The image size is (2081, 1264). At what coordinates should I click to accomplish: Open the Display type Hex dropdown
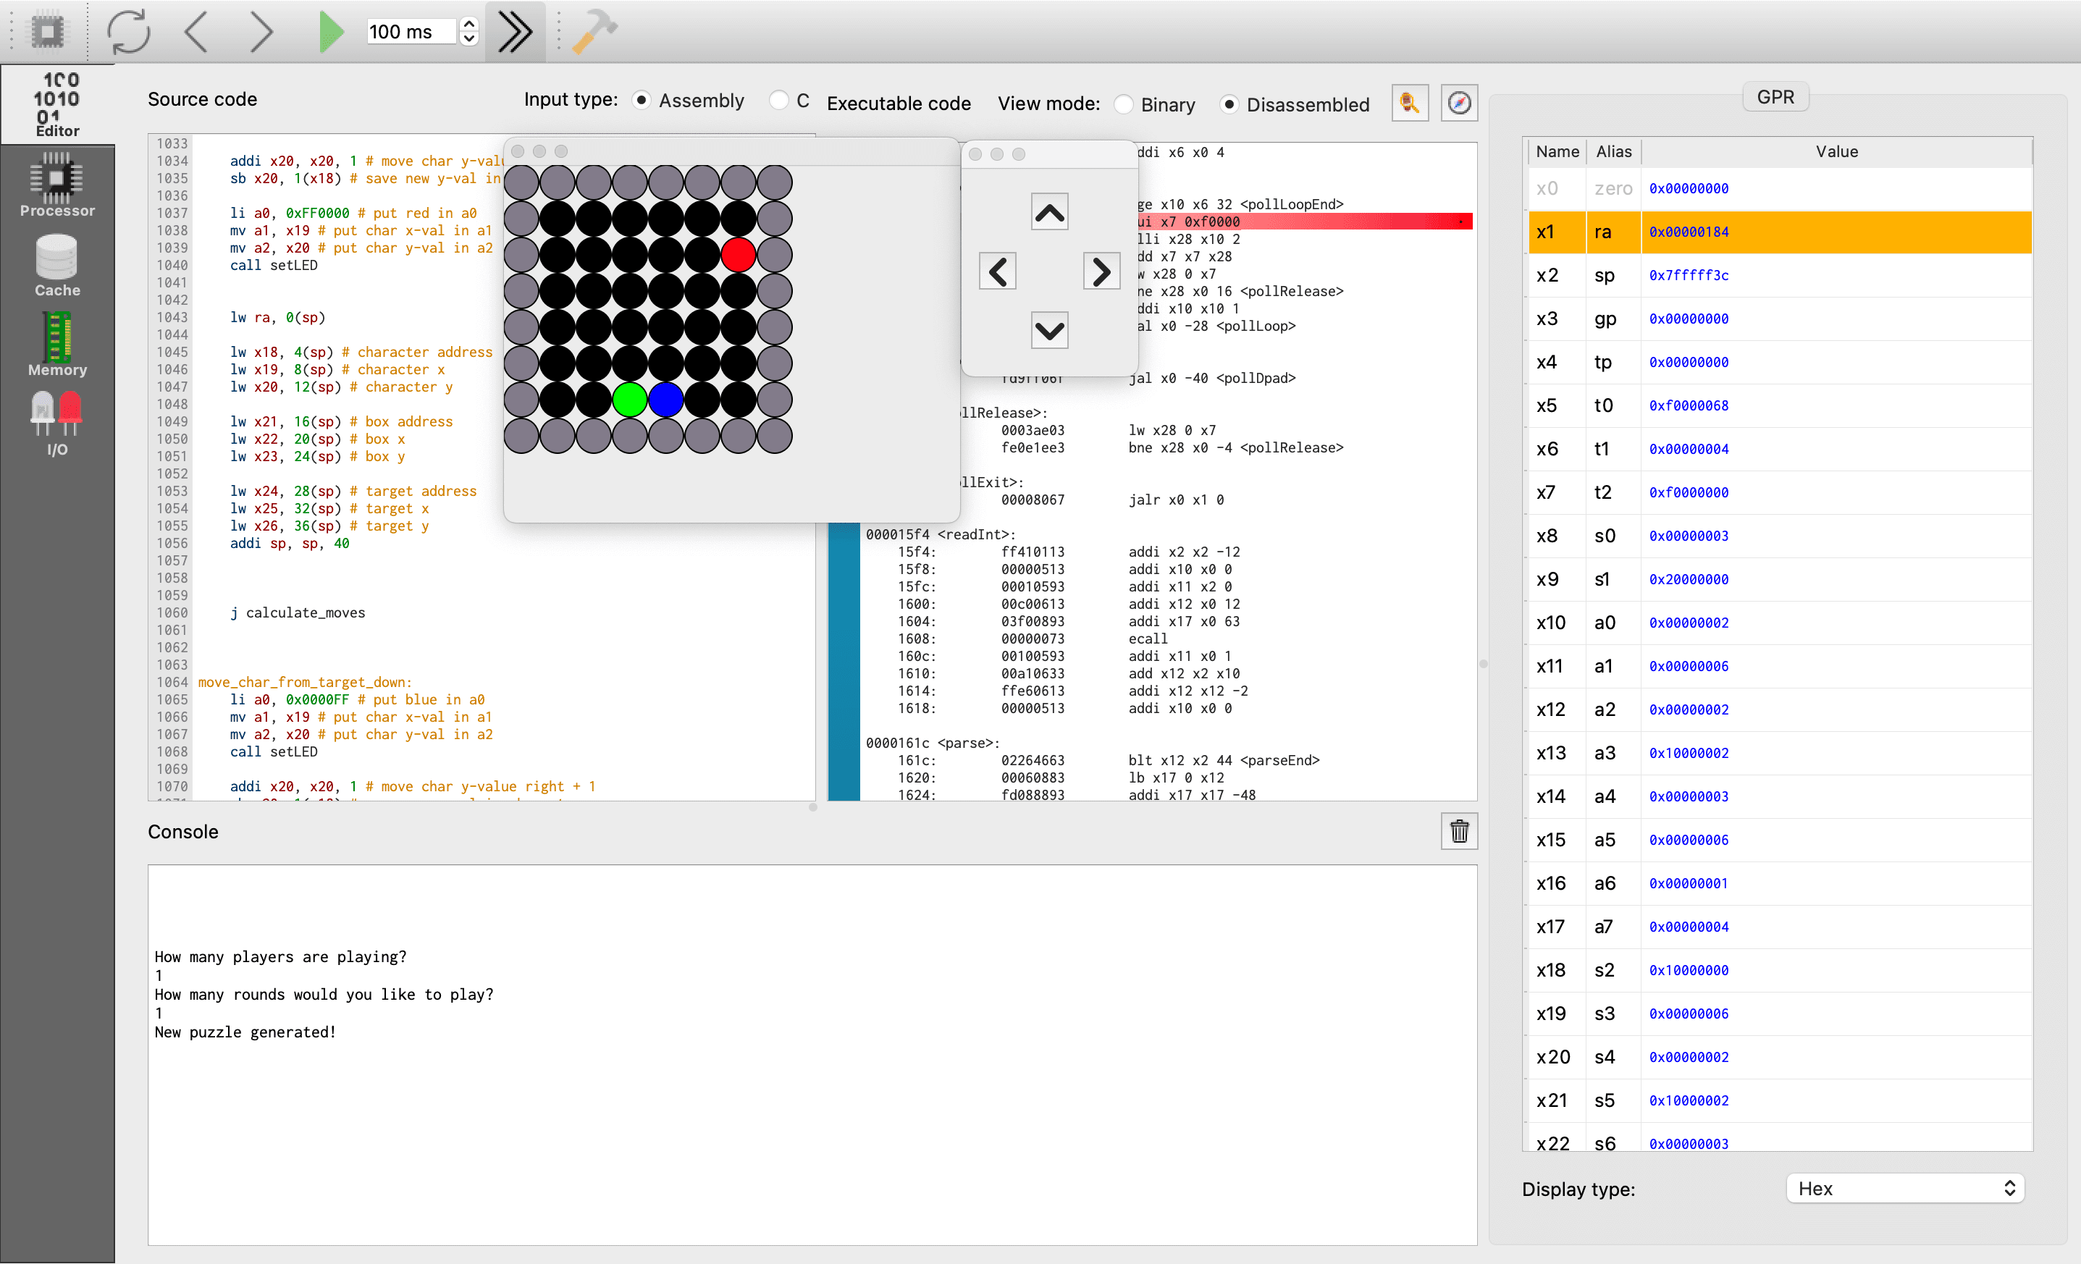1904,1188
